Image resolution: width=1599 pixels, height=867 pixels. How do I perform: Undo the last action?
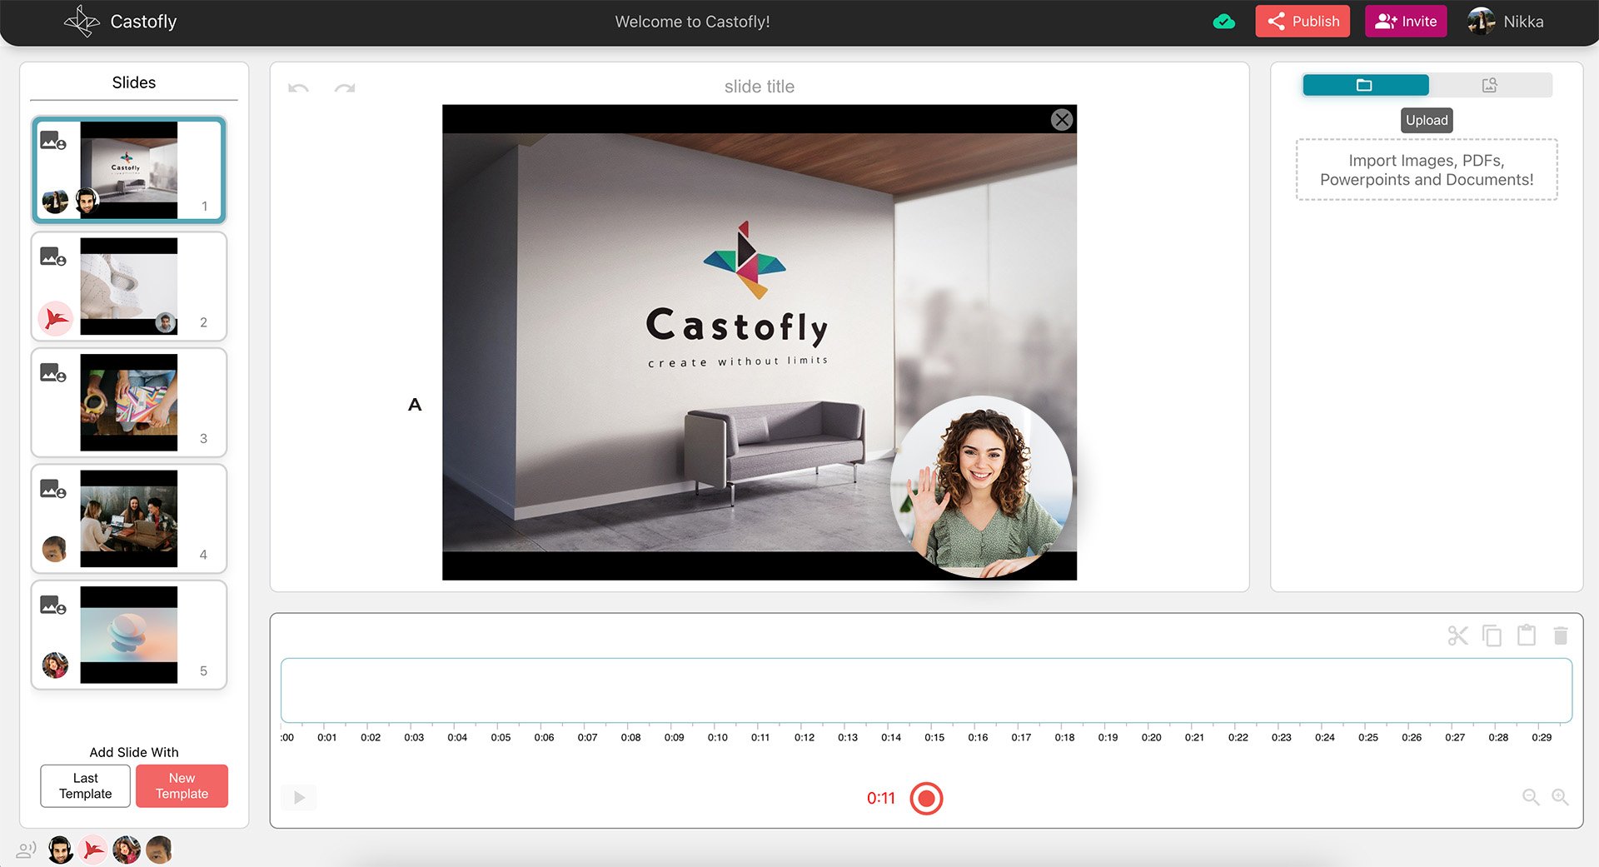point(298,87)
